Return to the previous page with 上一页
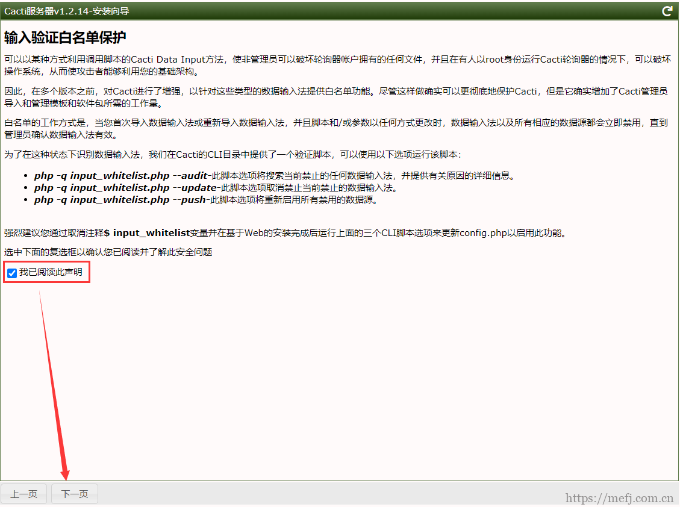This screenshot has width=680, height=507. pyautogui.click(x=24, y=494)
